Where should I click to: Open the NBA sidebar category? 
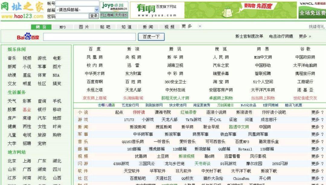coord(56,75)
